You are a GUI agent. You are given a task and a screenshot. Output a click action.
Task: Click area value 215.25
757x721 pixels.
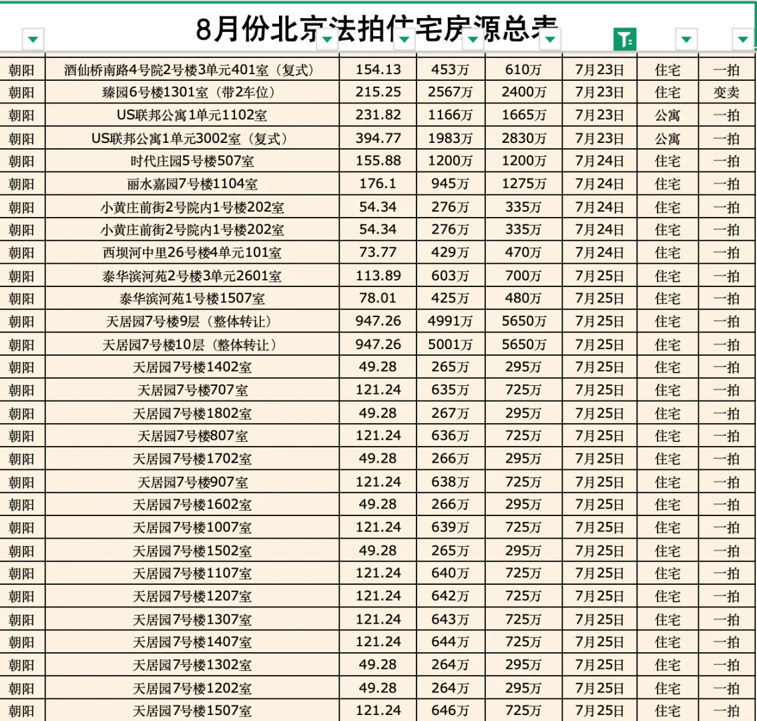378,92
